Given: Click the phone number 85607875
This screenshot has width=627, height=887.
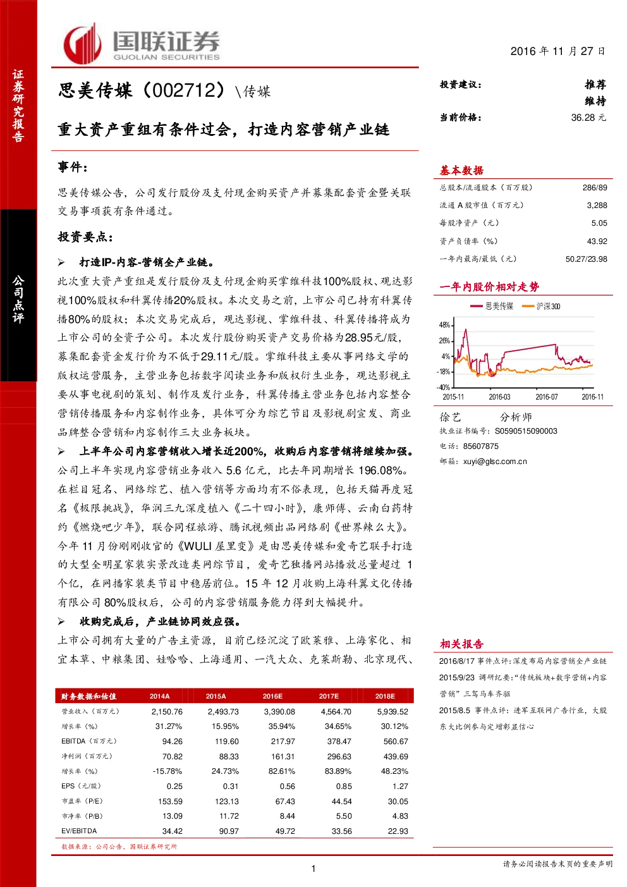Looking at the screenshot, I should click(x=480, y=446).
